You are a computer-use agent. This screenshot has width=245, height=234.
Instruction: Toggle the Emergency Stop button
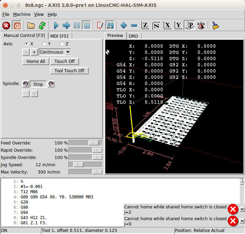click(x=6, y=26)
